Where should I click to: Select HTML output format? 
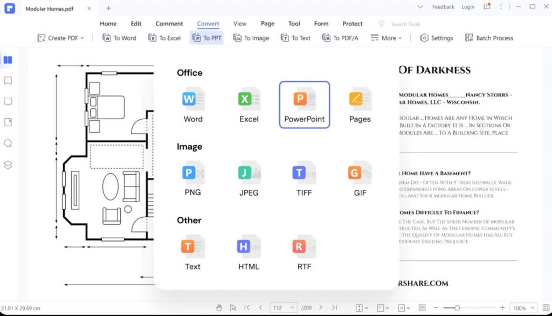point(249,252)
